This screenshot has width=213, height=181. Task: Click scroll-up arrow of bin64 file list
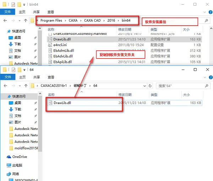click(211, 28)
